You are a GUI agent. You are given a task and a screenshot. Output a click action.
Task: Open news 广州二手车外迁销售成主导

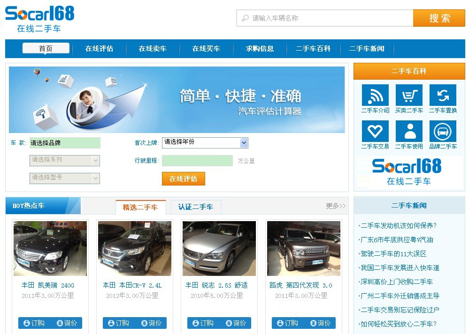(400, 296)
